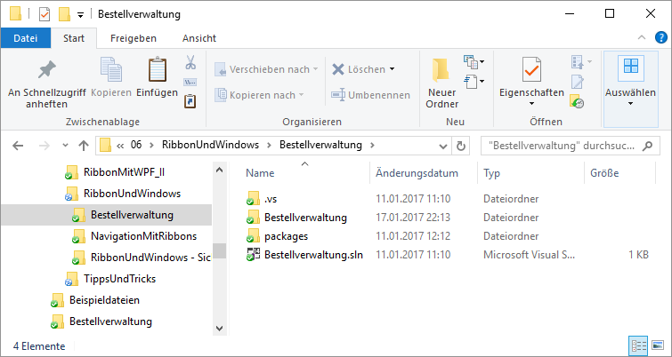Expand chevron after RibbonUndWindows in address bar
This screenshot has height=357, width=672.
pos(269,145)
